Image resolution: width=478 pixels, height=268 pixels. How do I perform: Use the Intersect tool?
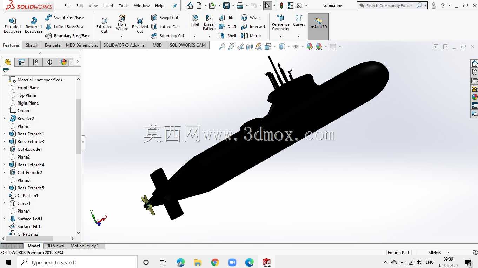pyautogui.click(x=253, y=27)
